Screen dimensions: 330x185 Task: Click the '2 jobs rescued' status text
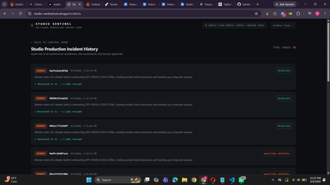[72, 111]
